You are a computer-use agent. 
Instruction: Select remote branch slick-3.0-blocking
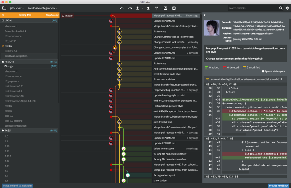(x=14, y=121)
